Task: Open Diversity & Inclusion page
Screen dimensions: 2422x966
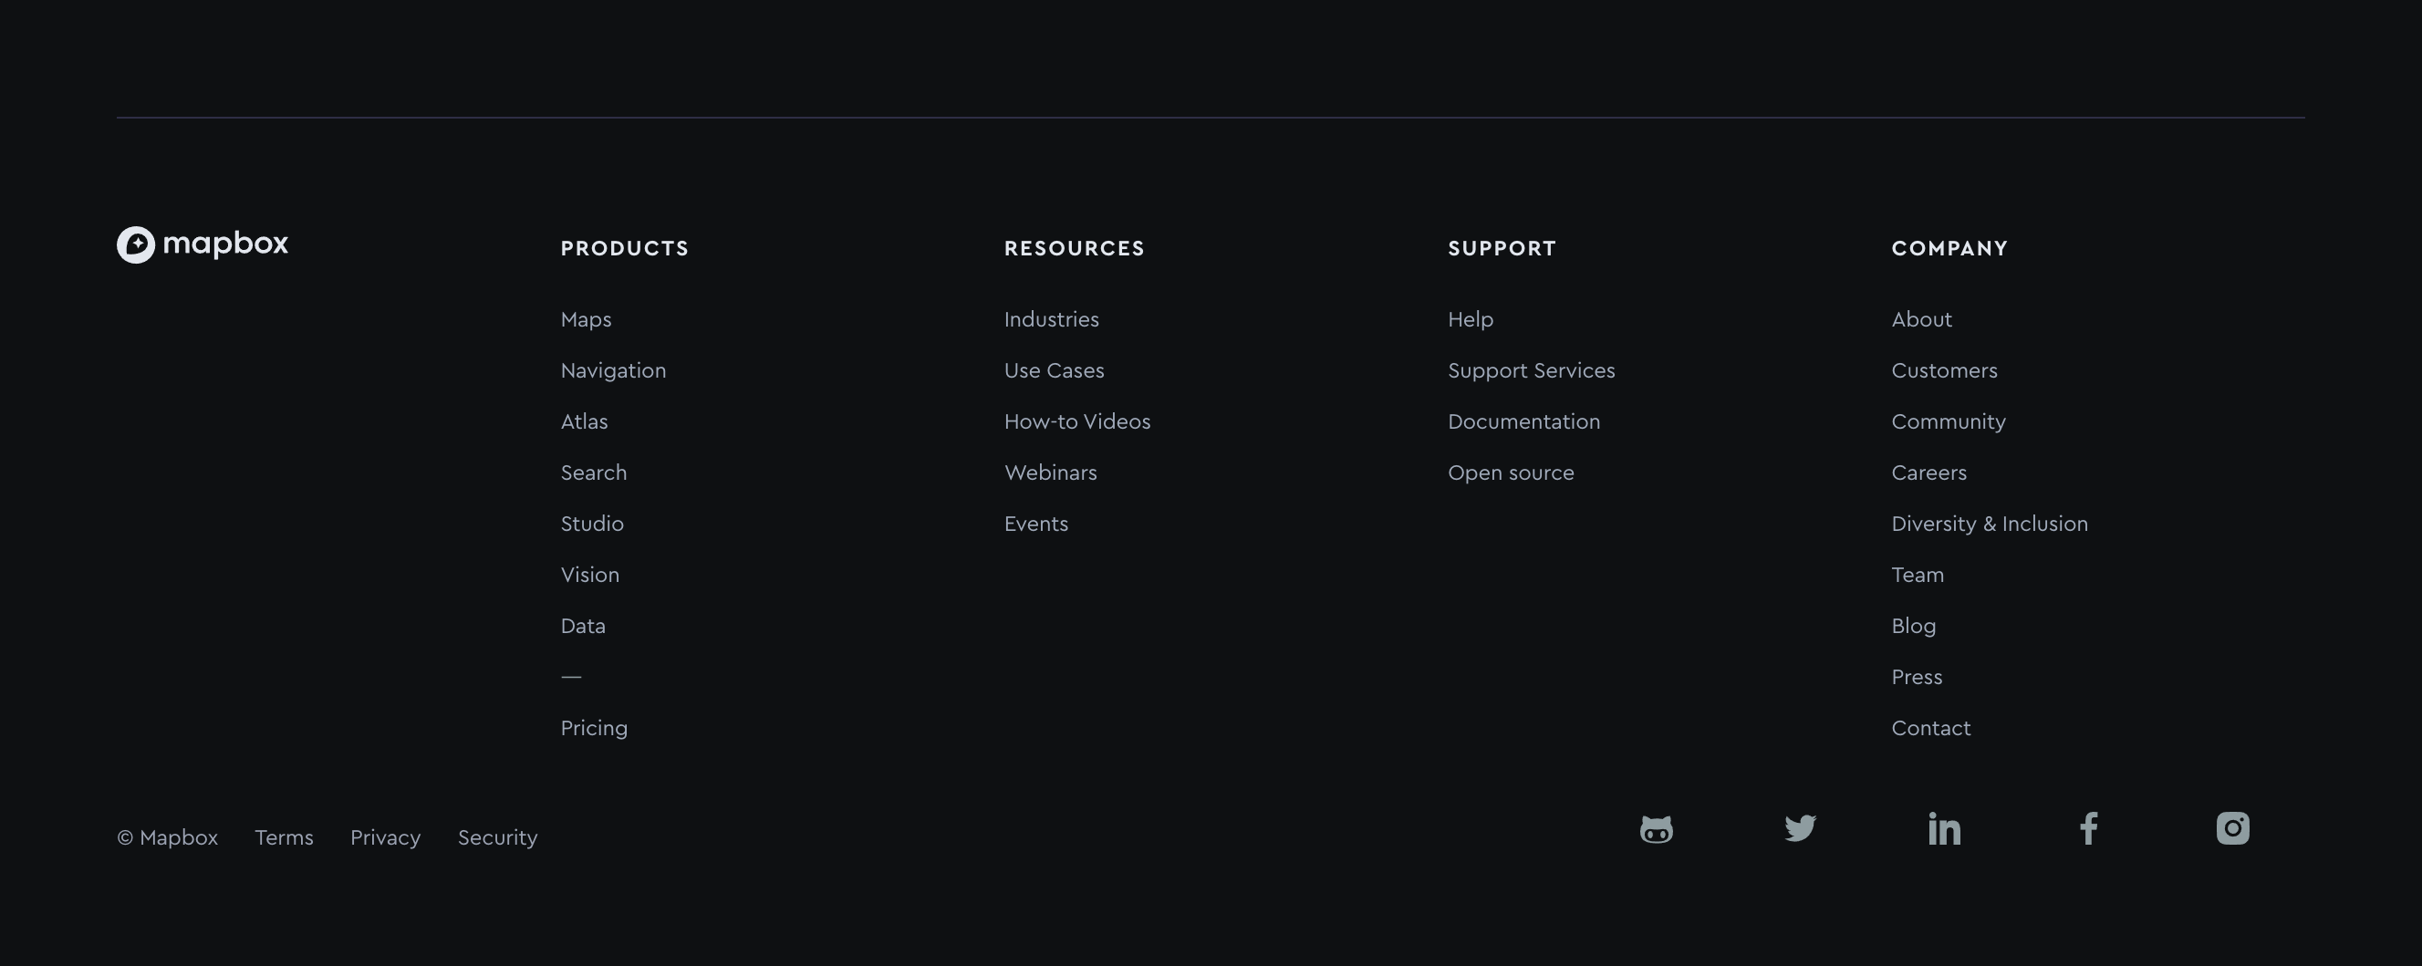Action: pyautogui.click(x=1989, y=524)
